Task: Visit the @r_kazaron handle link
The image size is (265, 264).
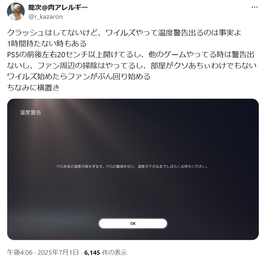Action: tap(45, 17)
